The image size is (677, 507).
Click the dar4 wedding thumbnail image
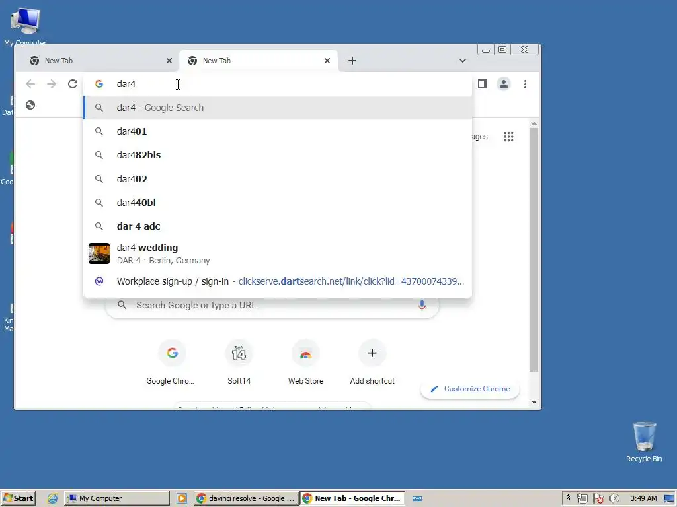pyautogui.click(x=99, y=253)
